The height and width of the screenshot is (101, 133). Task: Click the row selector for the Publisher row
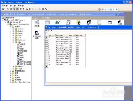pos(47,46)
